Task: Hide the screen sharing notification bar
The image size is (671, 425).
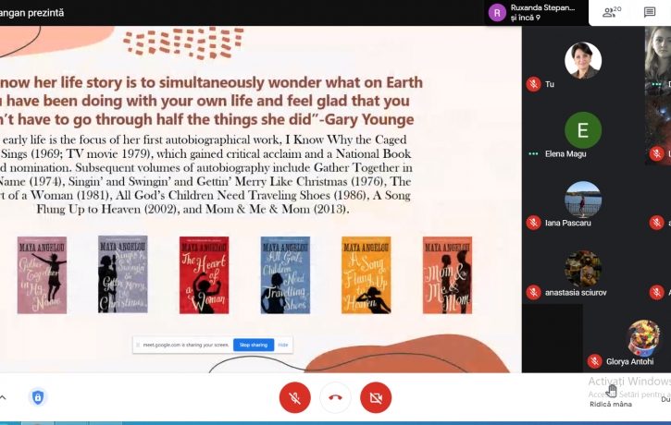Action: (x=283, y=345)
